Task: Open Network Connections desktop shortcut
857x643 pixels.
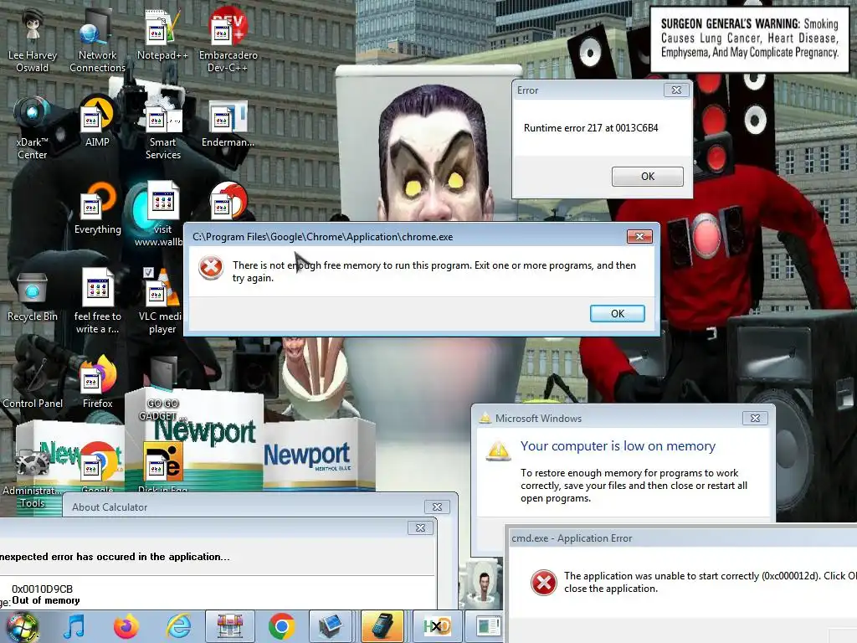Action: [x=97, y=41]
